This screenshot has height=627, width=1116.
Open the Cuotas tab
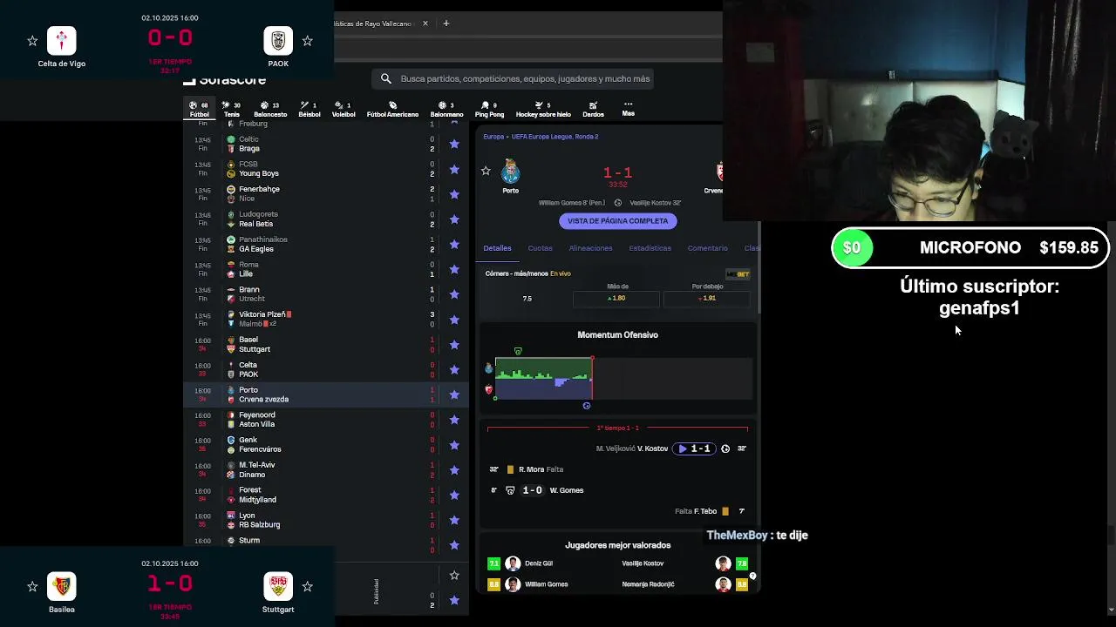[540, 248]
